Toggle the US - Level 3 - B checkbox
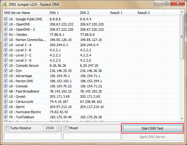The height and width of the screenshot is (145, 187). (x=5, y=50)
